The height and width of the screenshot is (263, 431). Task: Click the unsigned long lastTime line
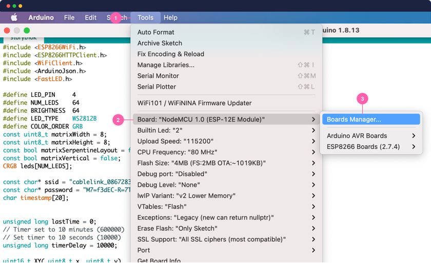pyautogui.click(x=49, y=221)
